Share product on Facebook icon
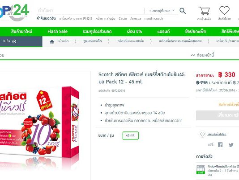Screen dimensions: 239x180 click(x=220, y=145)
